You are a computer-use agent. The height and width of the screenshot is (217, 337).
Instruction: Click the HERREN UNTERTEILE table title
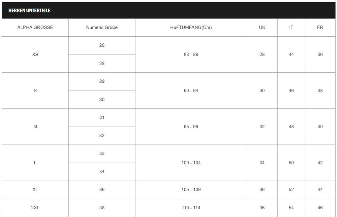pos(29,10)
